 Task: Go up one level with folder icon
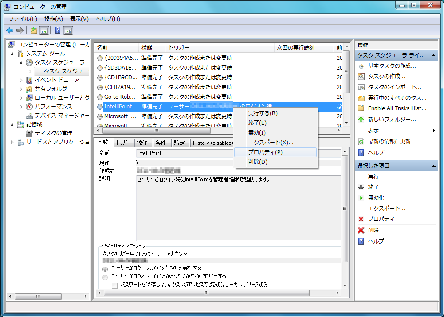click(34, 30)
